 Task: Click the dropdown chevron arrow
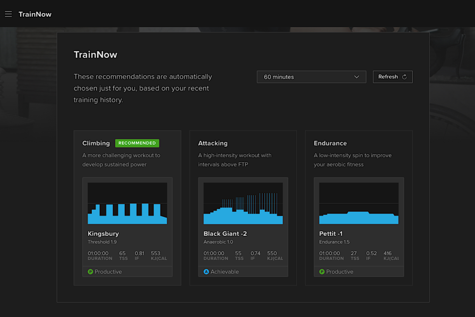357,77
